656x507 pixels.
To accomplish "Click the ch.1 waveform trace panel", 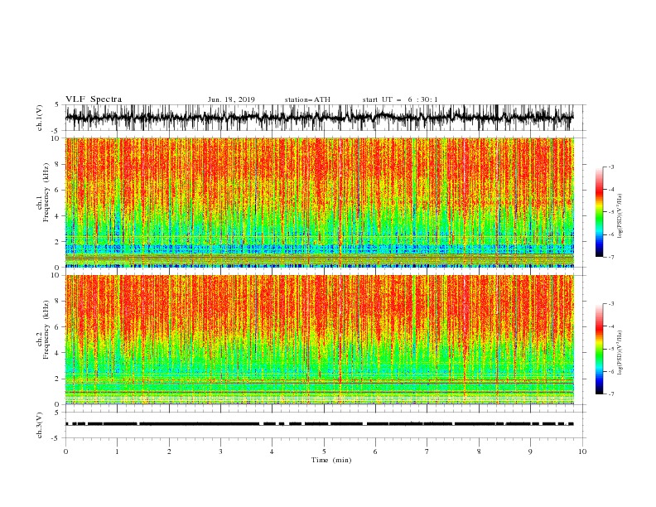I will pos(325,118).
